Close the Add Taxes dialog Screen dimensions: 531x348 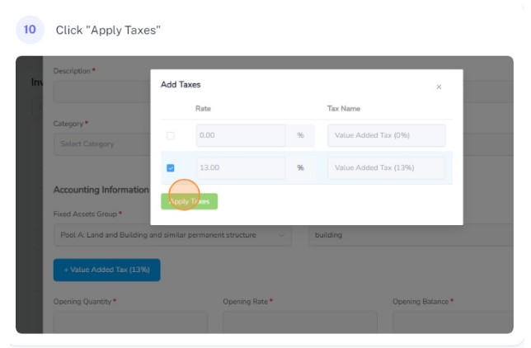coord(439,87)
